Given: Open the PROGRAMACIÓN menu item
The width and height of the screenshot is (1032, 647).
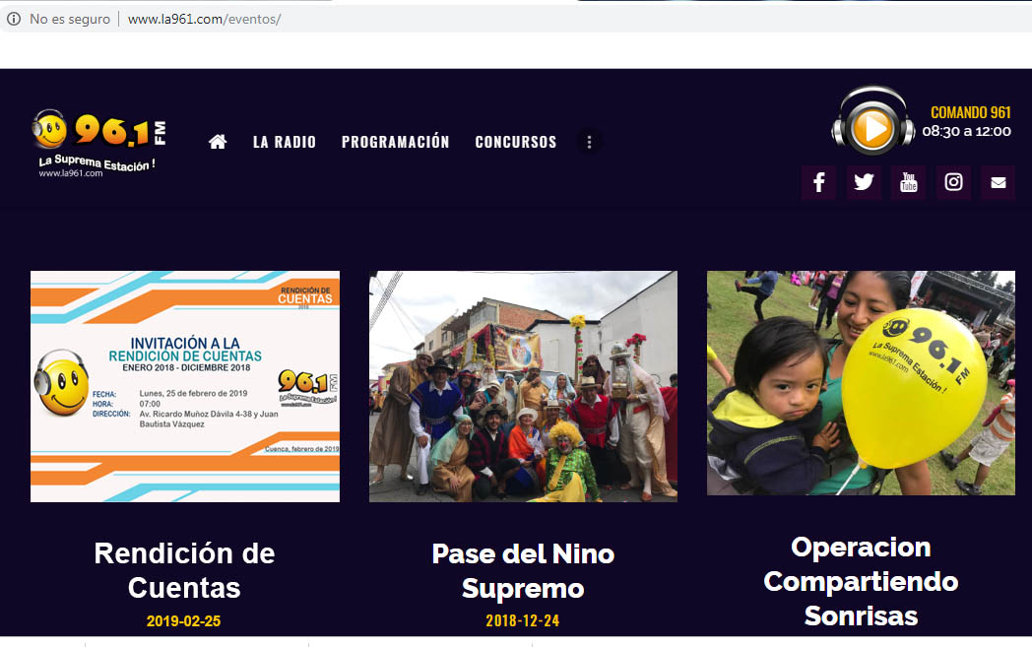Looking at the screenshot, I should pos(395,142).
